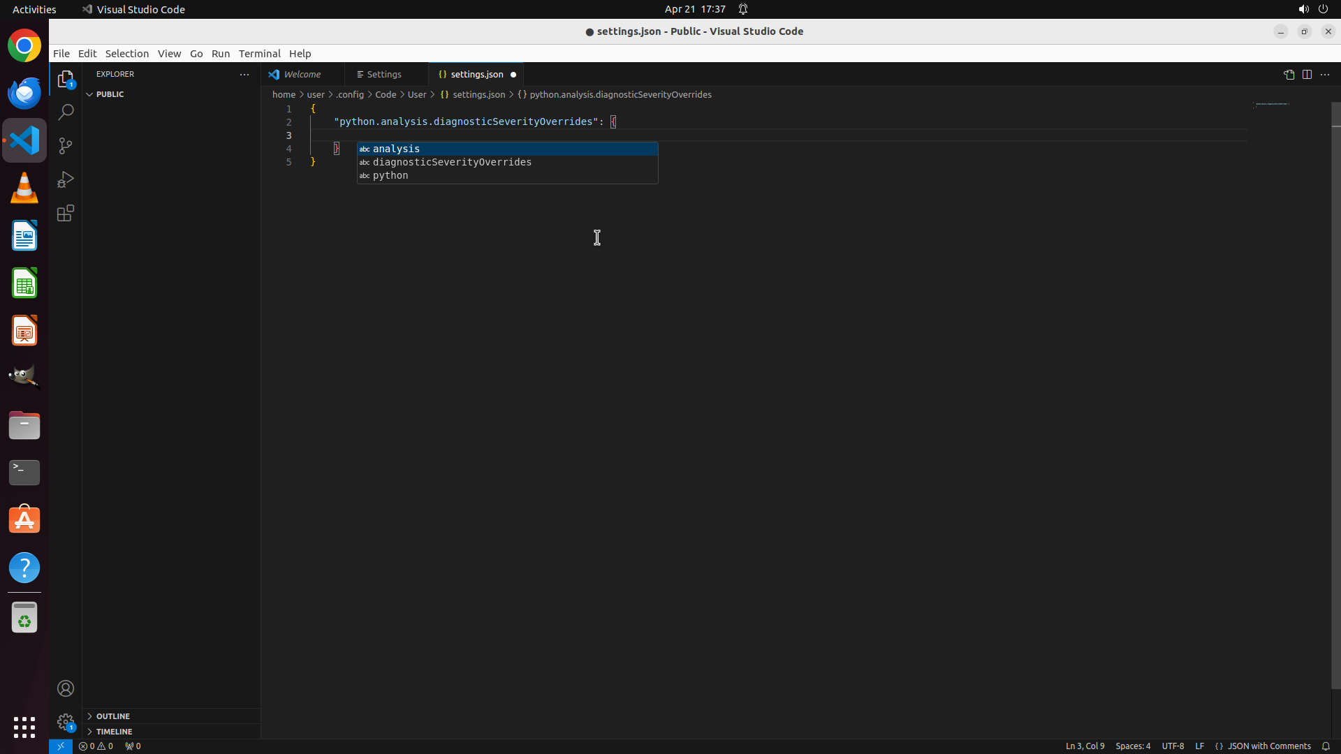Screen dimensions: 1341x754
Task: Switch to the Settings tab
Action: (x=383, y=75)
